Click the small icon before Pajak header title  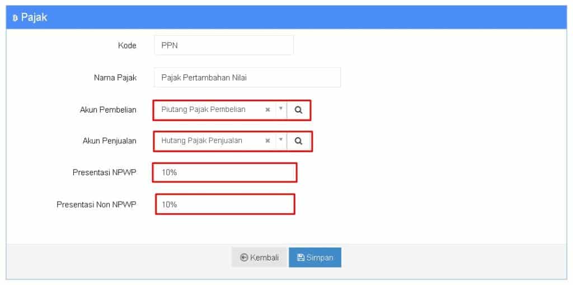click(15, 17)
